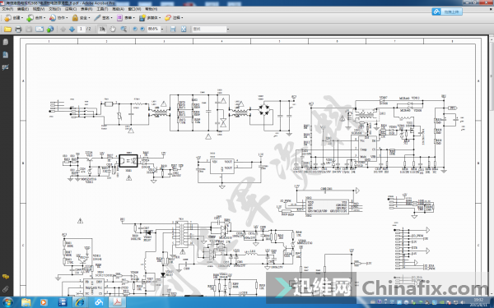
Task: Click the Print icon in toolbar
Action: [x=18, y=30]
